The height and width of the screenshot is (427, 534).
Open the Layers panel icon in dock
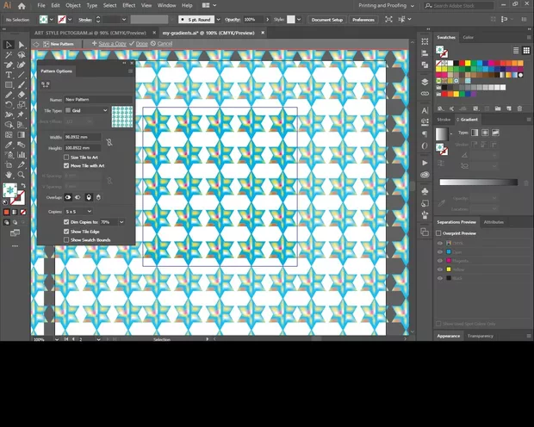pos(425,82)
